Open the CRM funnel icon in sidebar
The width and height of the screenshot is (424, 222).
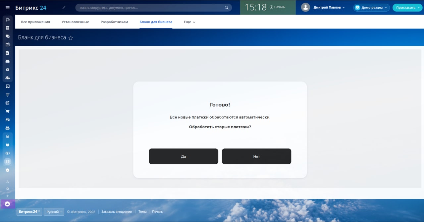coord(8,95)
